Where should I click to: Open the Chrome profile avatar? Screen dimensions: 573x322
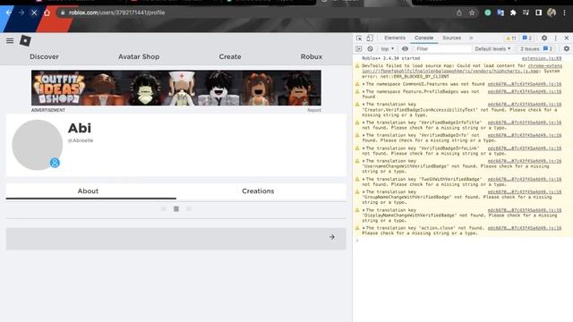(x=552, y=13)
